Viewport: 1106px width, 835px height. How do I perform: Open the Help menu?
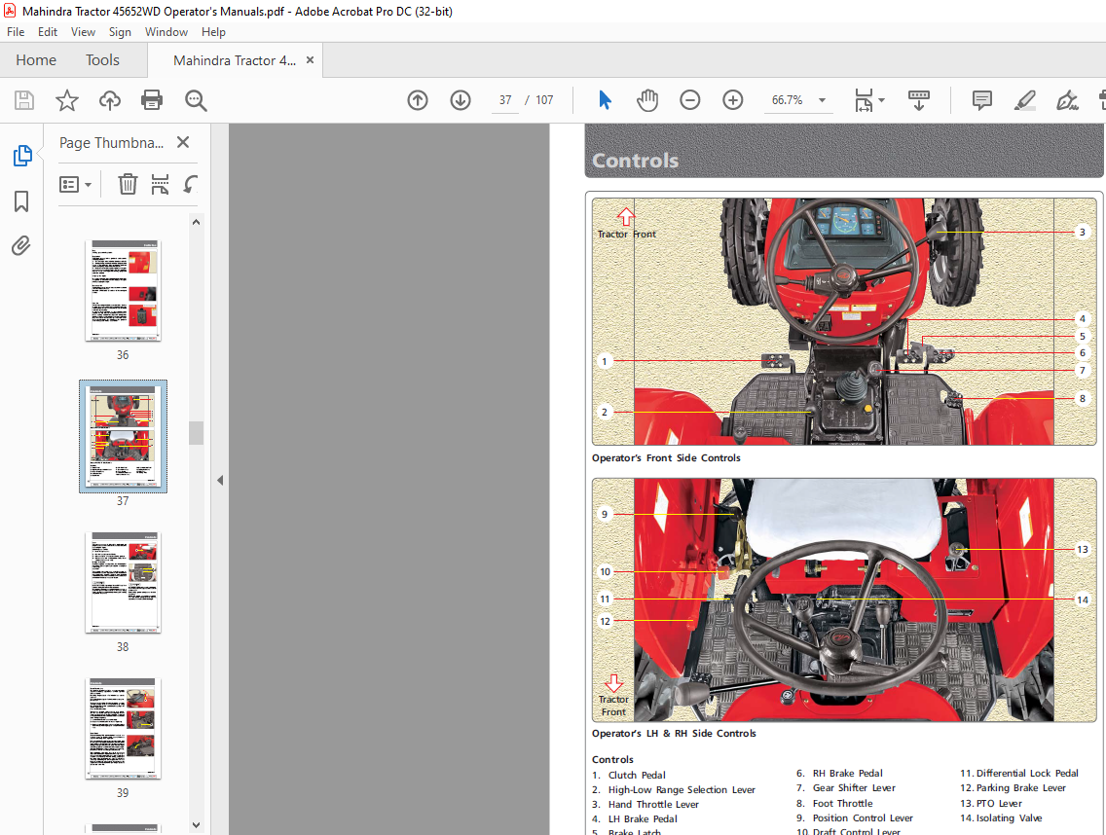tap(214, 32)
